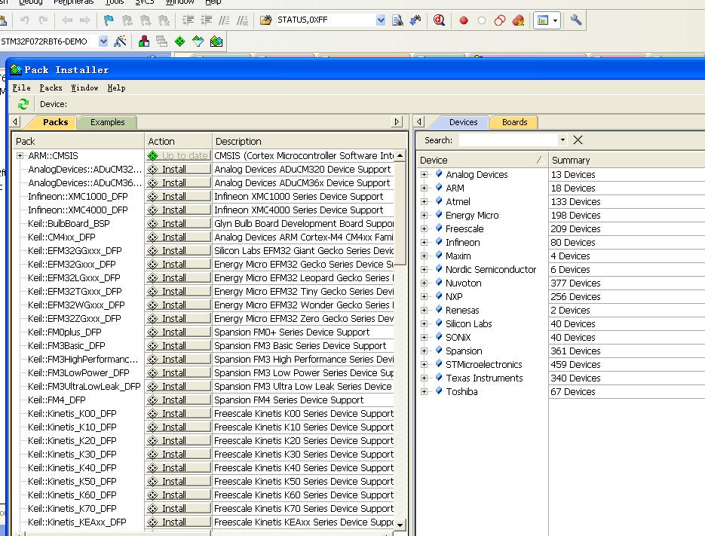This screenshot has width=705, height=536.
Task: Open the Pack Installer Window menu
Action: coord(84,88)
